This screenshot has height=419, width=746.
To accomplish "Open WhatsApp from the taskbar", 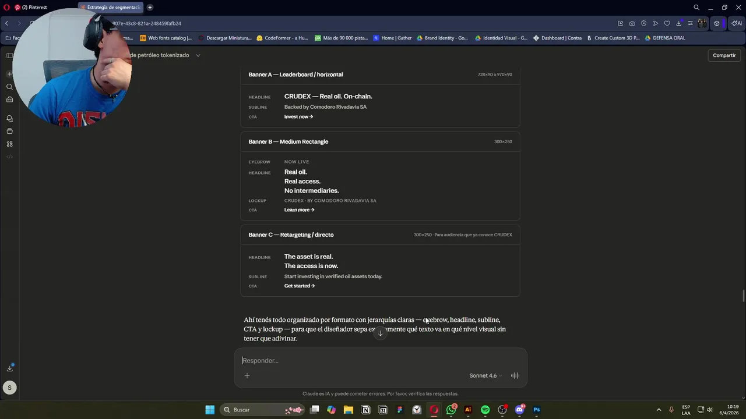I will coord(451,410).
